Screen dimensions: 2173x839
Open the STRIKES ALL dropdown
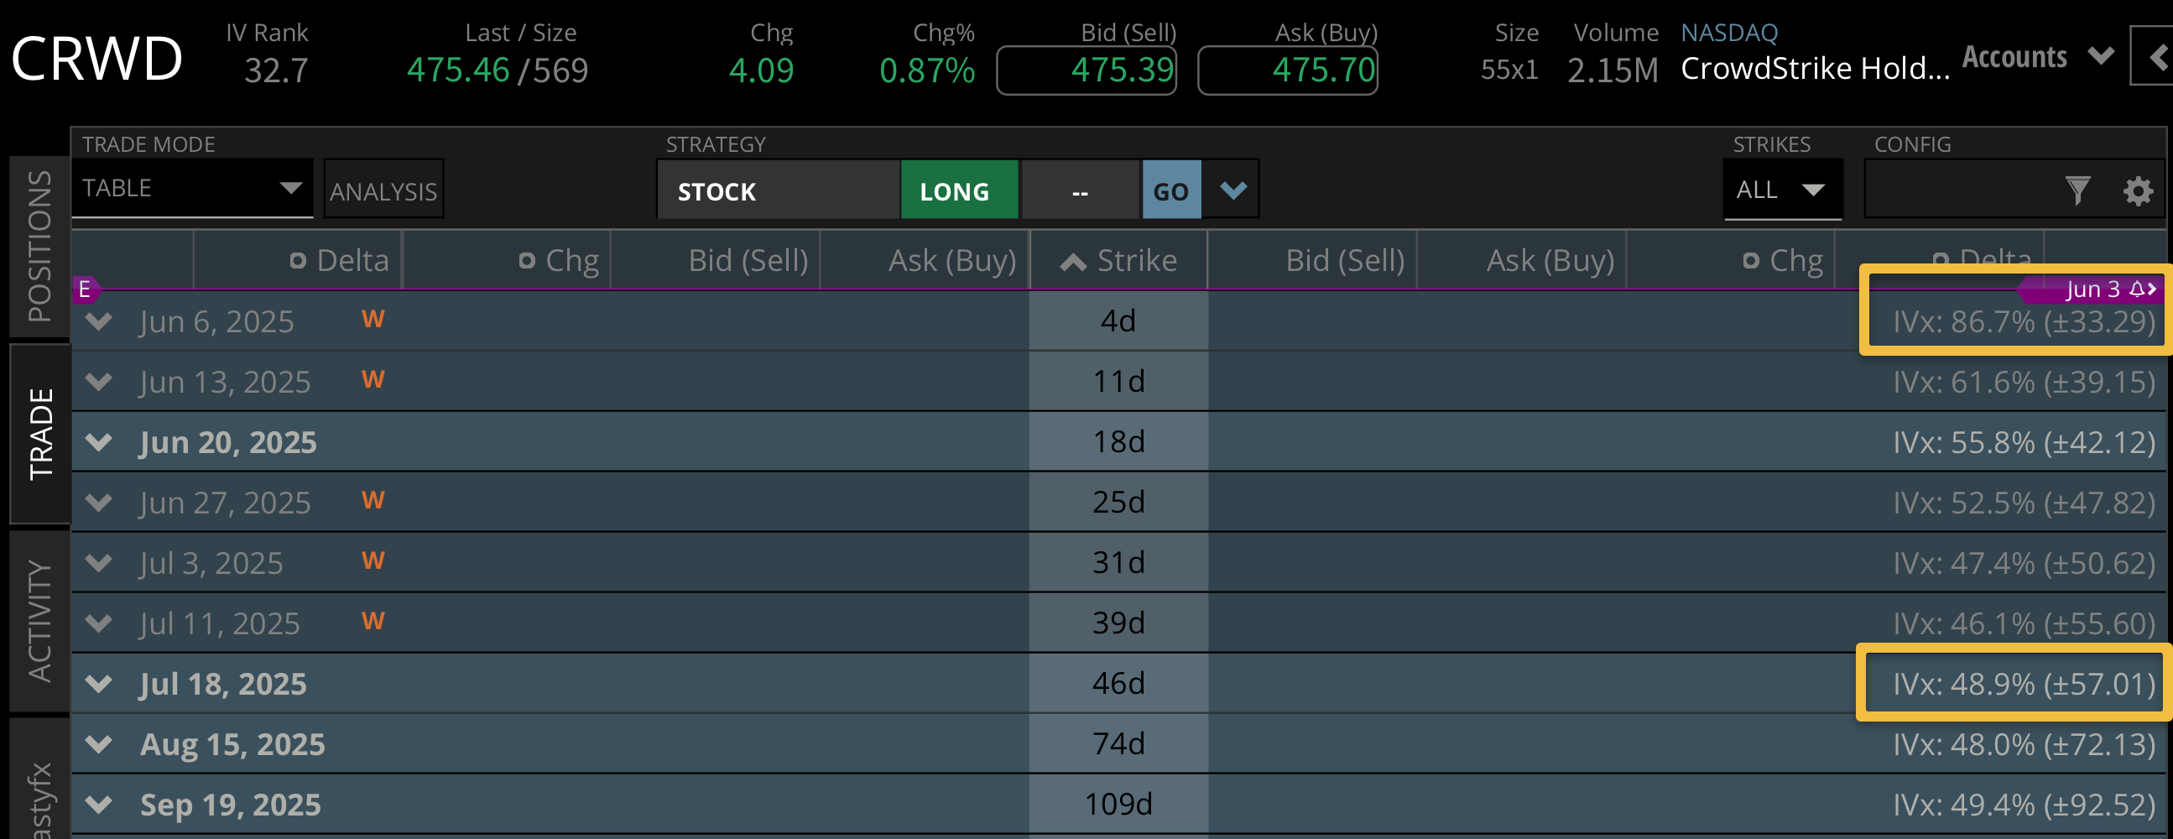tap(1782, 190)
